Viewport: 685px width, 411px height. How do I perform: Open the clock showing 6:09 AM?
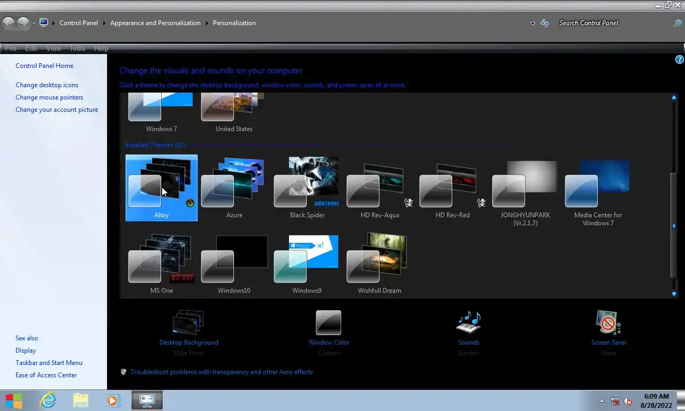(x=656, y=401)
